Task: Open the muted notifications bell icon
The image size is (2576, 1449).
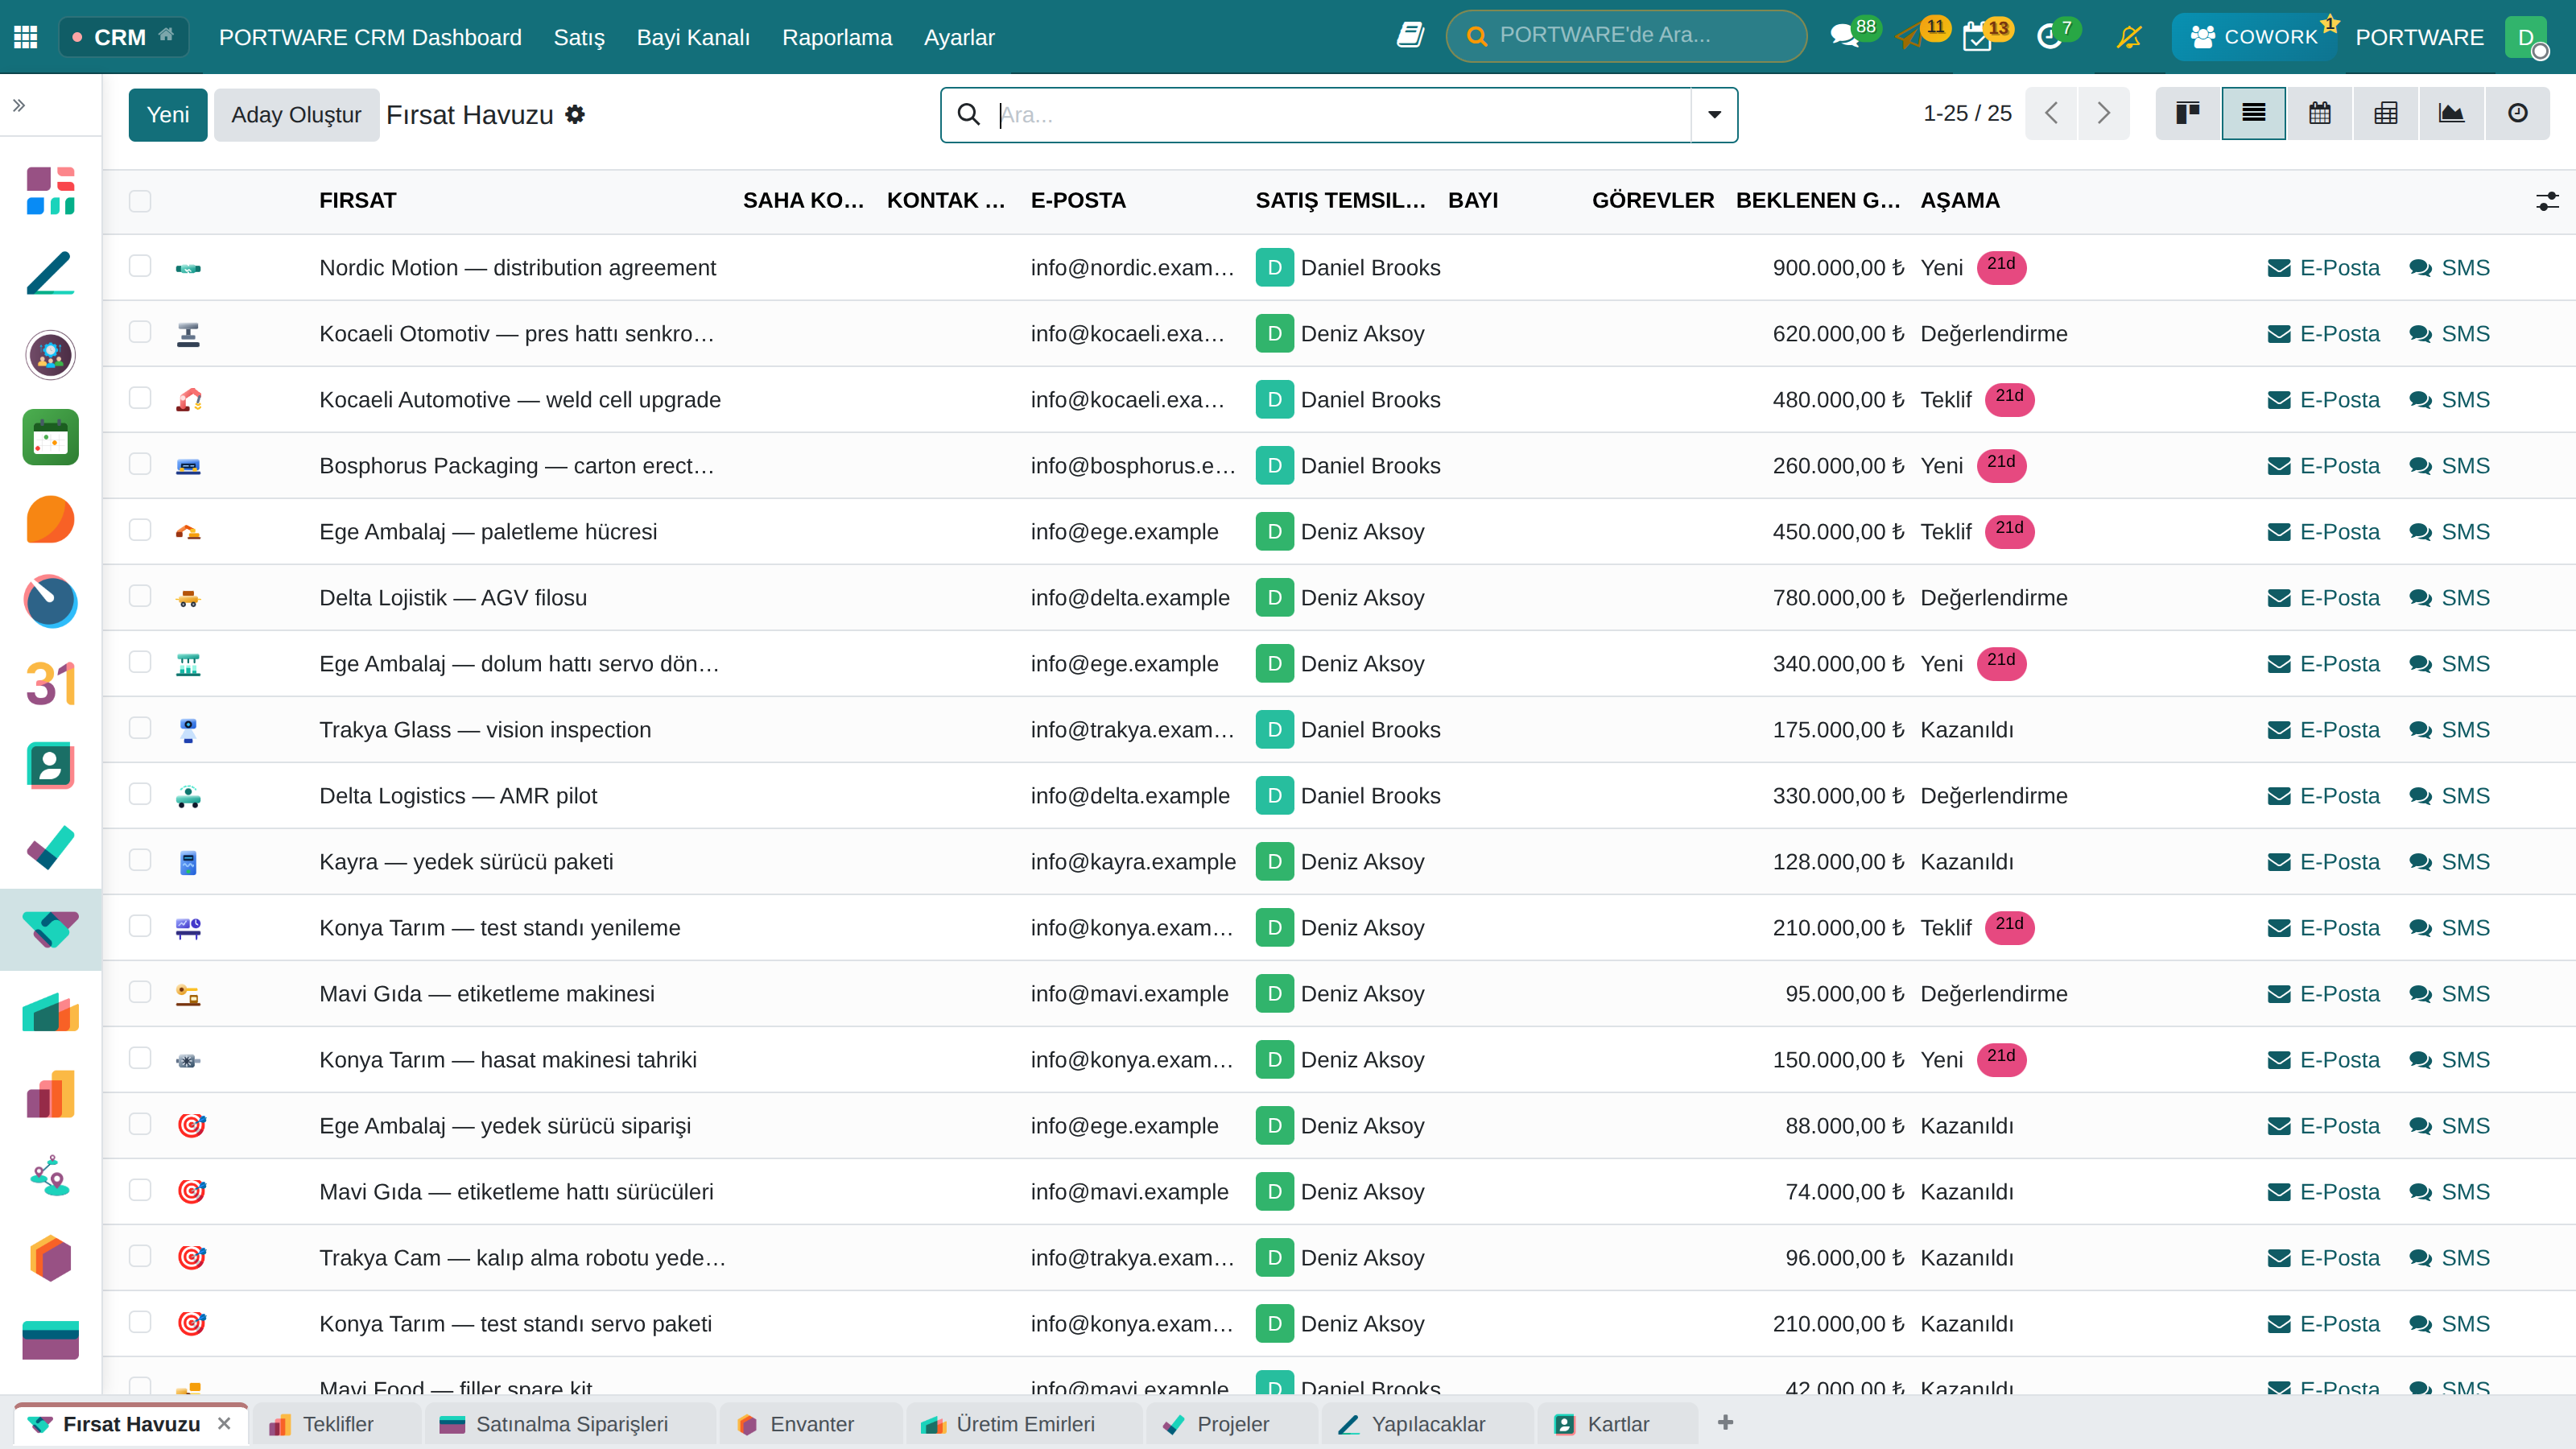Action: [2129, 37]
